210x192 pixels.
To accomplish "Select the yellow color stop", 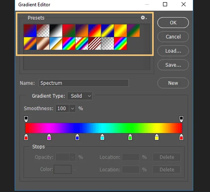I will pyautogui.click(x=157, y=137).
